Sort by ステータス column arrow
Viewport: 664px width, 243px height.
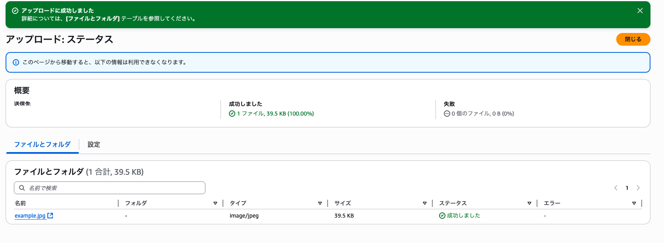click(529, 203)
